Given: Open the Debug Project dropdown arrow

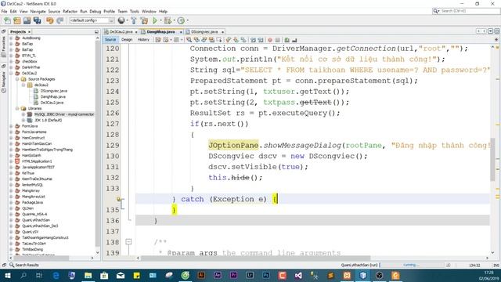Looking at the screenshot, I should [x=174, y=21].
